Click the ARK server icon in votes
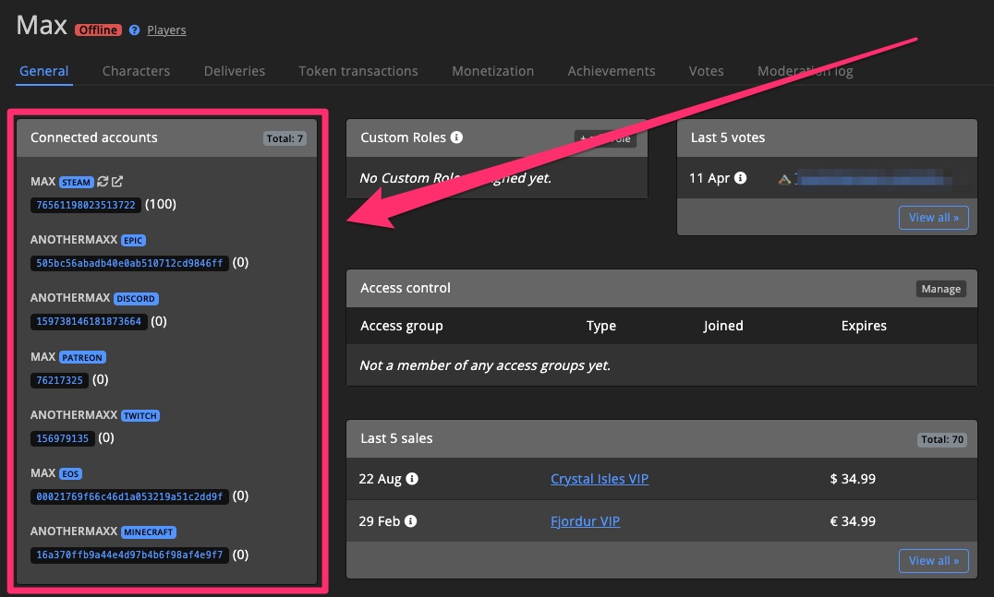994x597 pixels. (784, 179)
